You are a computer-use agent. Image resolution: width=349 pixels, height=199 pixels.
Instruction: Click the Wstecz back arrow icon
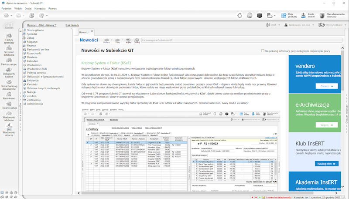click(x=106, y=40)
